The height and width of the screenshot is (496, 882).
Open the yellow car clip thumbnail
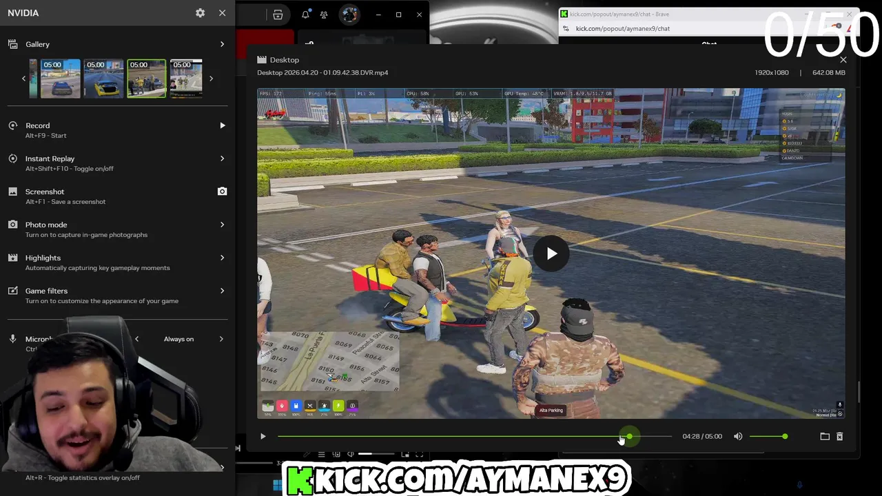coord(103,79)
